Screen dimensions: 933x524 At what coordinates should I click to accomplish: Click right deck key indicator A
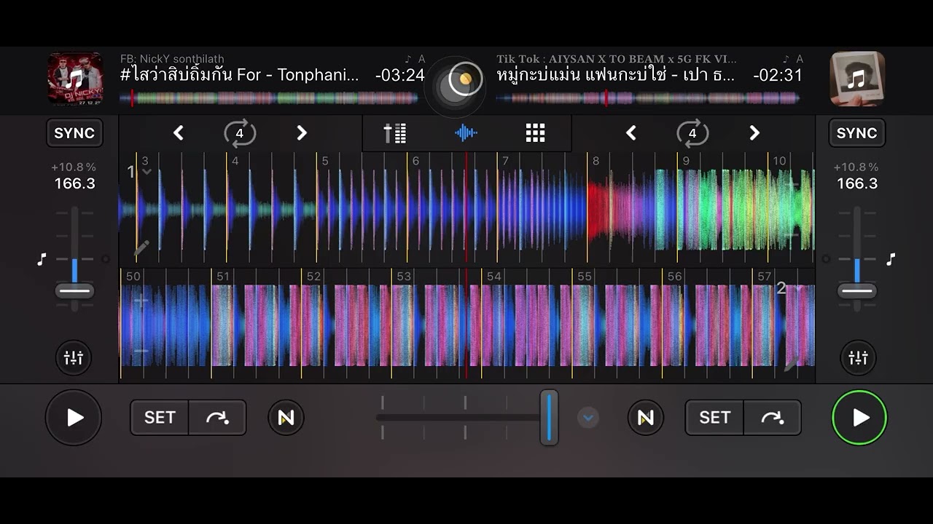(x=800, y=59)
